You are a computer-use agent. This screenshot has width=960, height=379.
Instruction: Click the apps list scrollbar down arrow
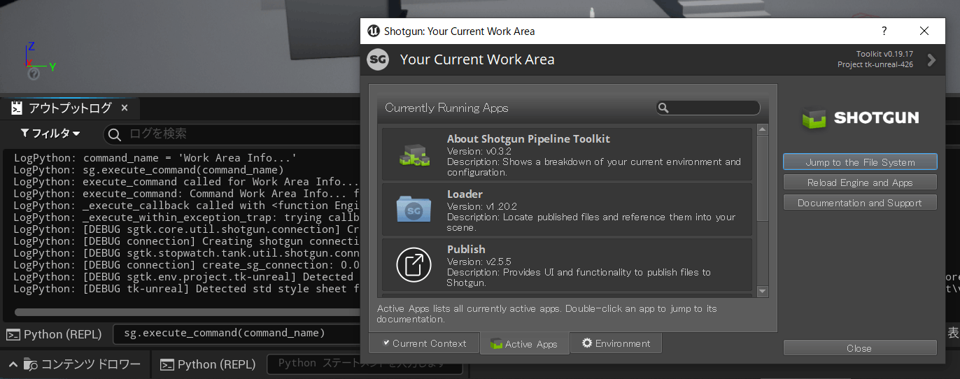(763, 291)
